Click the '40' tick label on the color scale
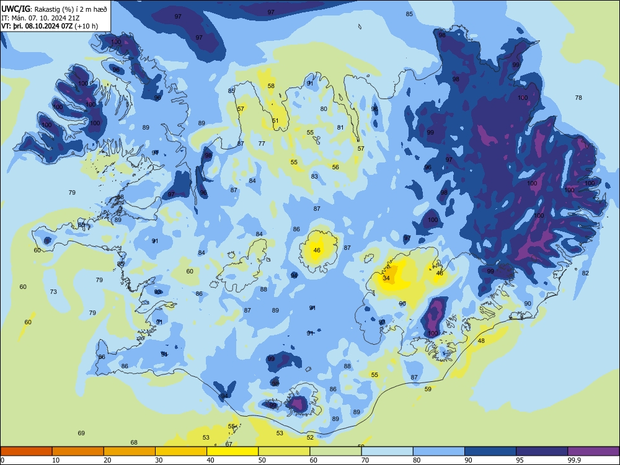 tap(210, 460)
